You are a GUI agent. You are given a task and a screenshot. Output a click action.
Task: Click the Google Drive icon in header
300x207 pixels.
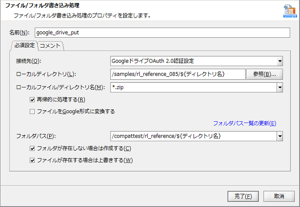(290, 12)
